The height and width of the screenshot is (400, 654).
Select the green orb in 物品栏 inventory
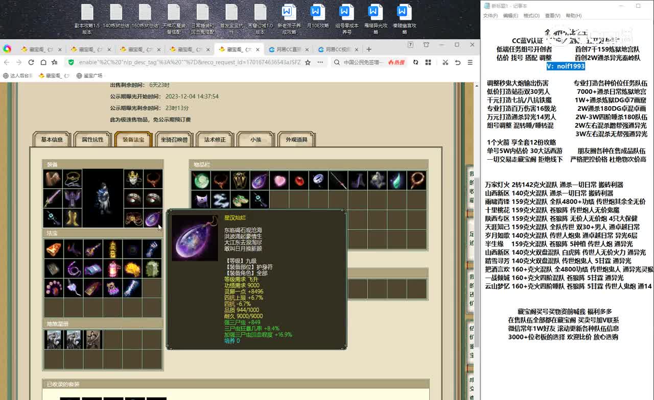click(x=201, y=180)
